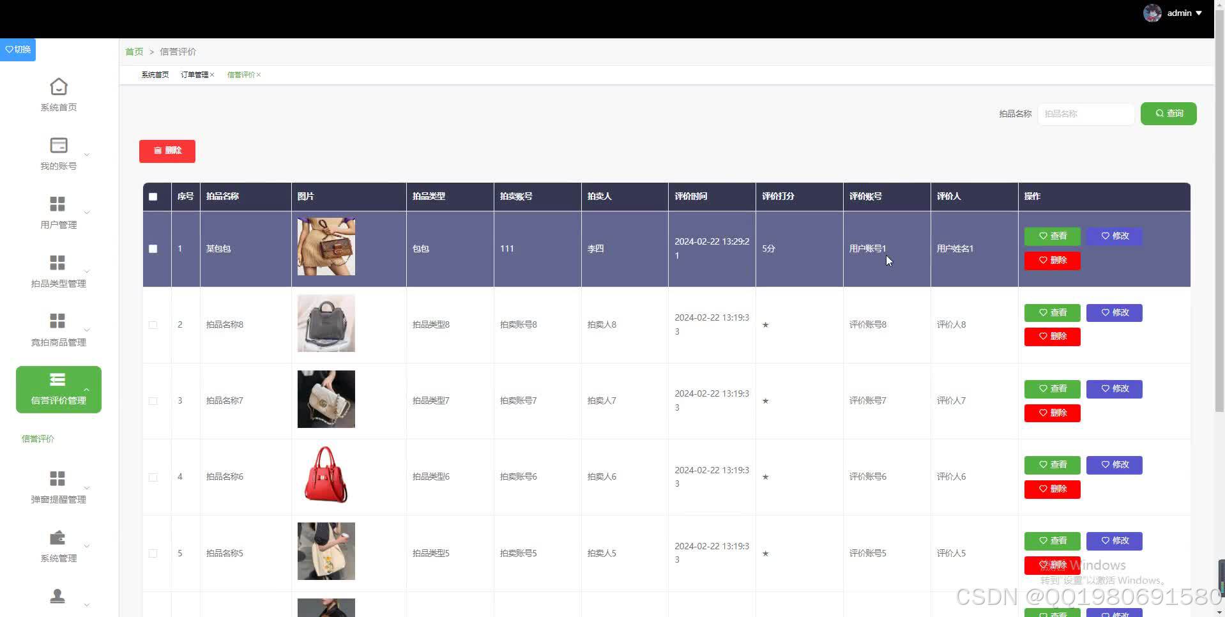
Task: Switch to the 订单管理 tab
Action: coord(194,75)
